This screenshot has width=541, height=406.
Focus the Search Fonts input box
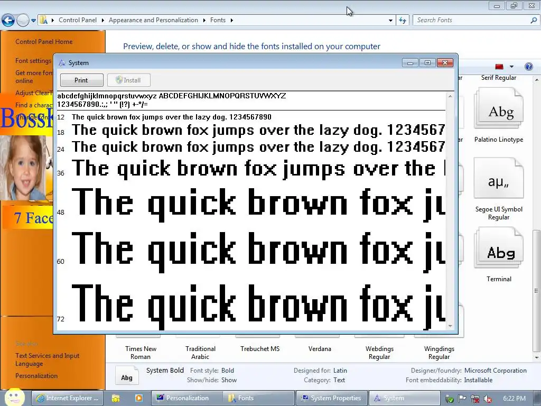(x=471, y=20)
